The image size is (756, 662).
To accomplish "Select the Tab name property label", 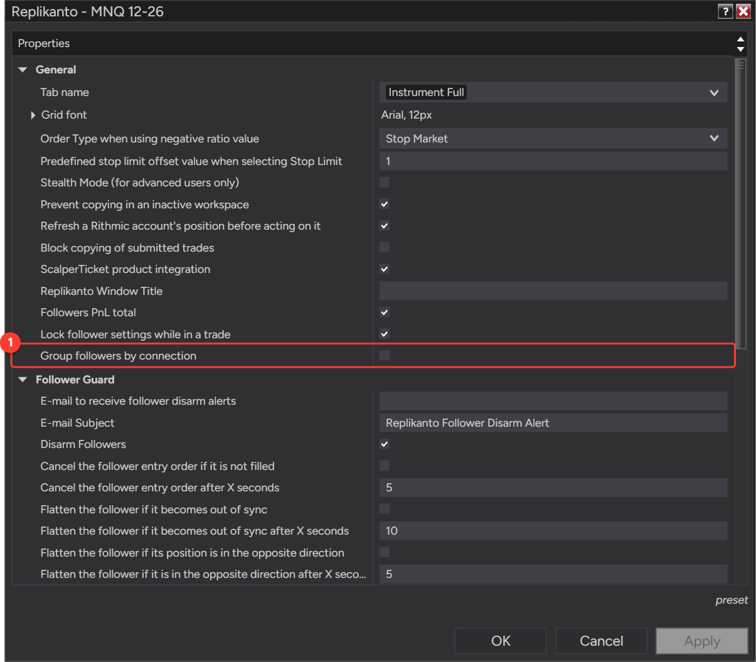I will 65,92.
